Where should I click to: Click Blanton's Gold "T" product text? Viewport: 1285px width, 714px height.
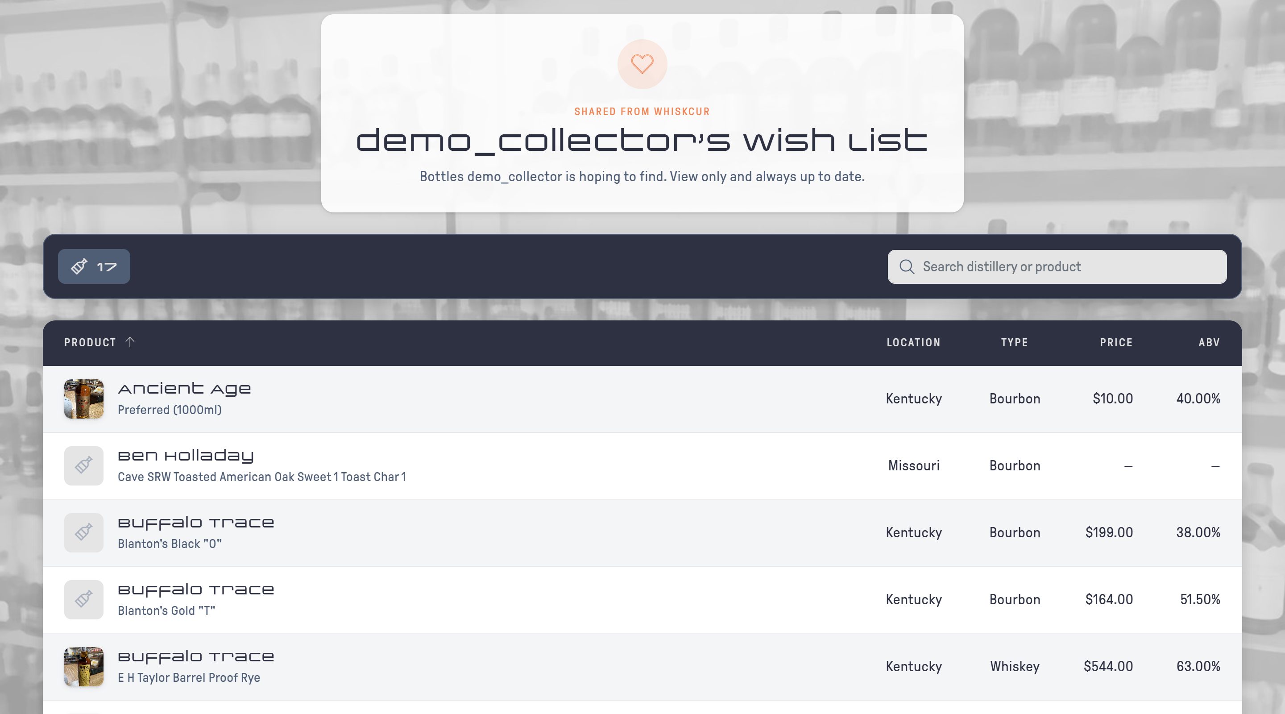coord(166,610)
